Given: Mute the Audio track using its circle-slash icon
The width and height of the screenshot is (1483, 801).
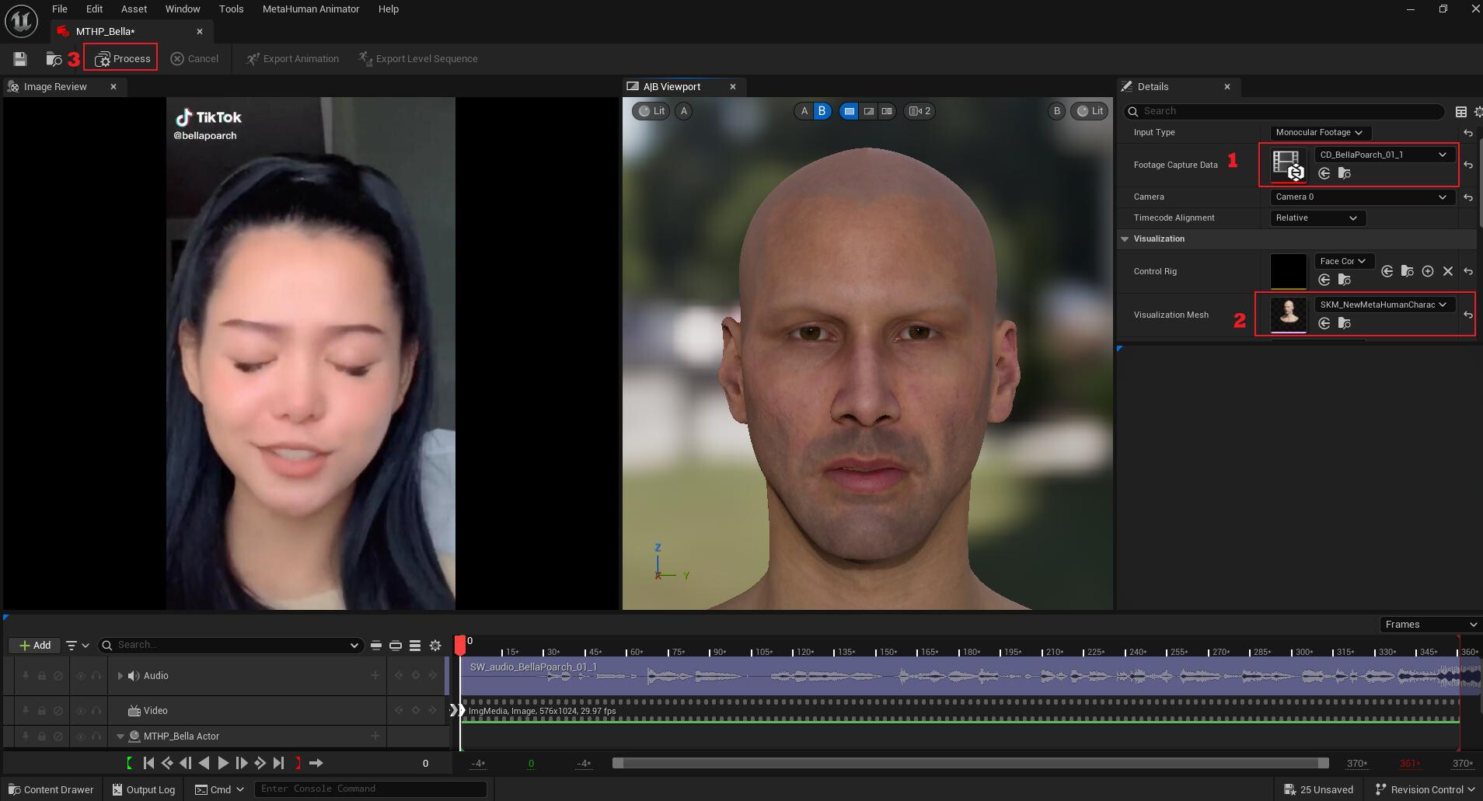Looking at the screenshot, I should pyautogui.click(x=58, y=676).
